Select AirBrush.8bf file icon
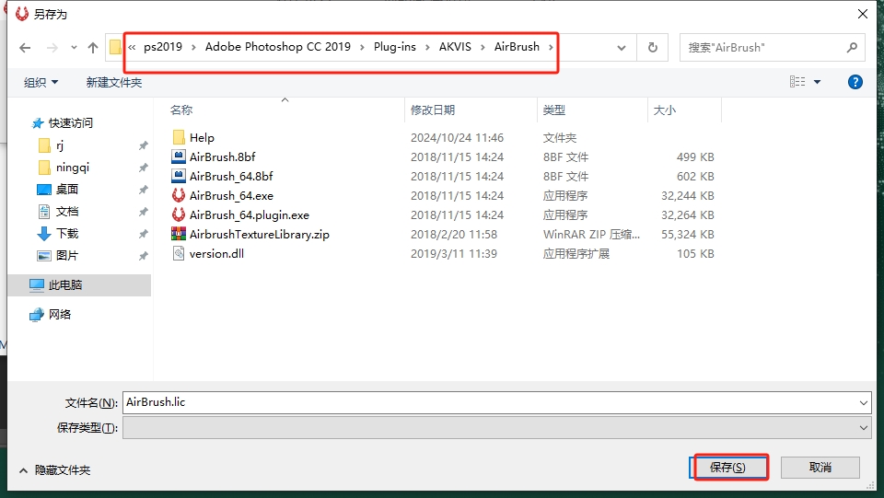Screen dimensions: 884x498 [x=179, y=156]
